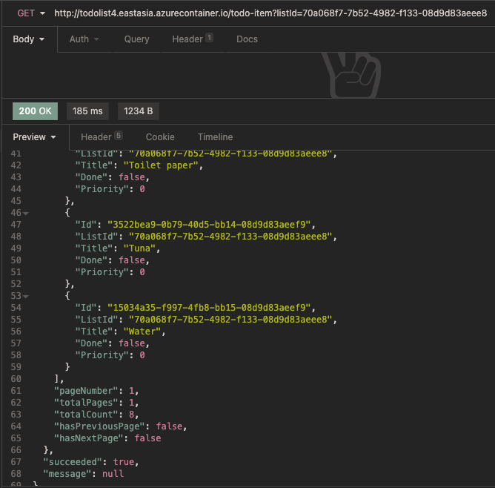The image size is (495, 488).
Task: Click the 1234 B response size tag
Action: 139,111
